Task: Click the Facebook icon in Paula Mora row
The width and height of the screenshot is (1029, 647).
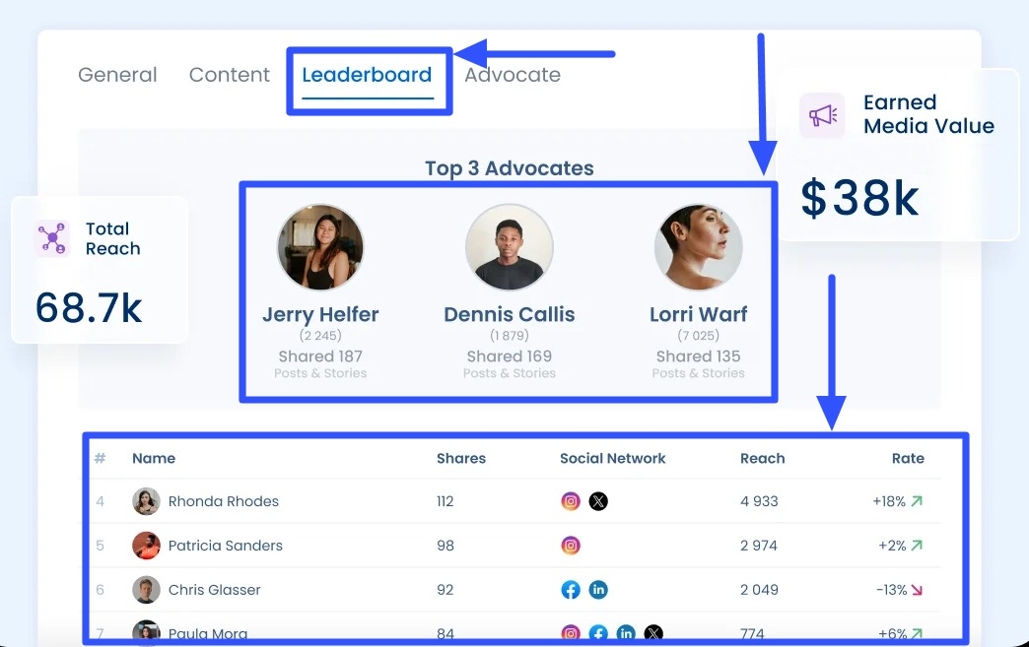Action: [599, 633]
